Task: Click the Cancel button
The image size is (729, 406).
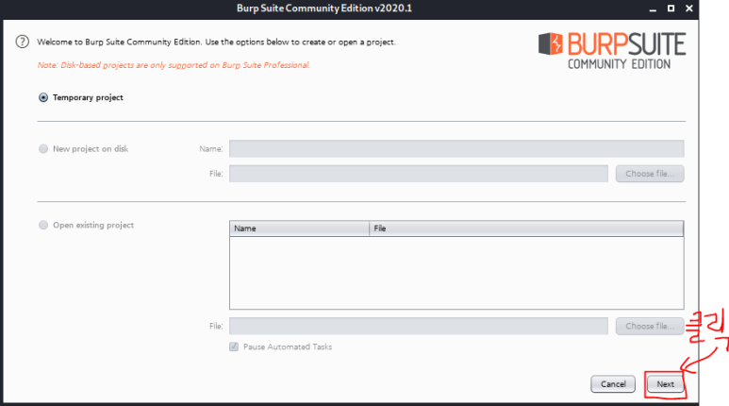Action: pyautogui.click(x=613, y=384)
